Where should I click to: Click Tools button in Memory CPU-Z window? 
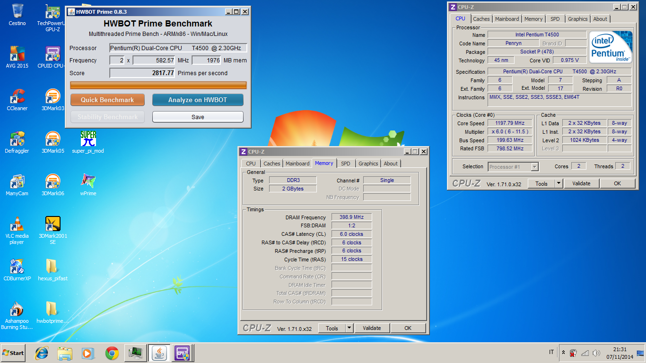coord(332,328)
